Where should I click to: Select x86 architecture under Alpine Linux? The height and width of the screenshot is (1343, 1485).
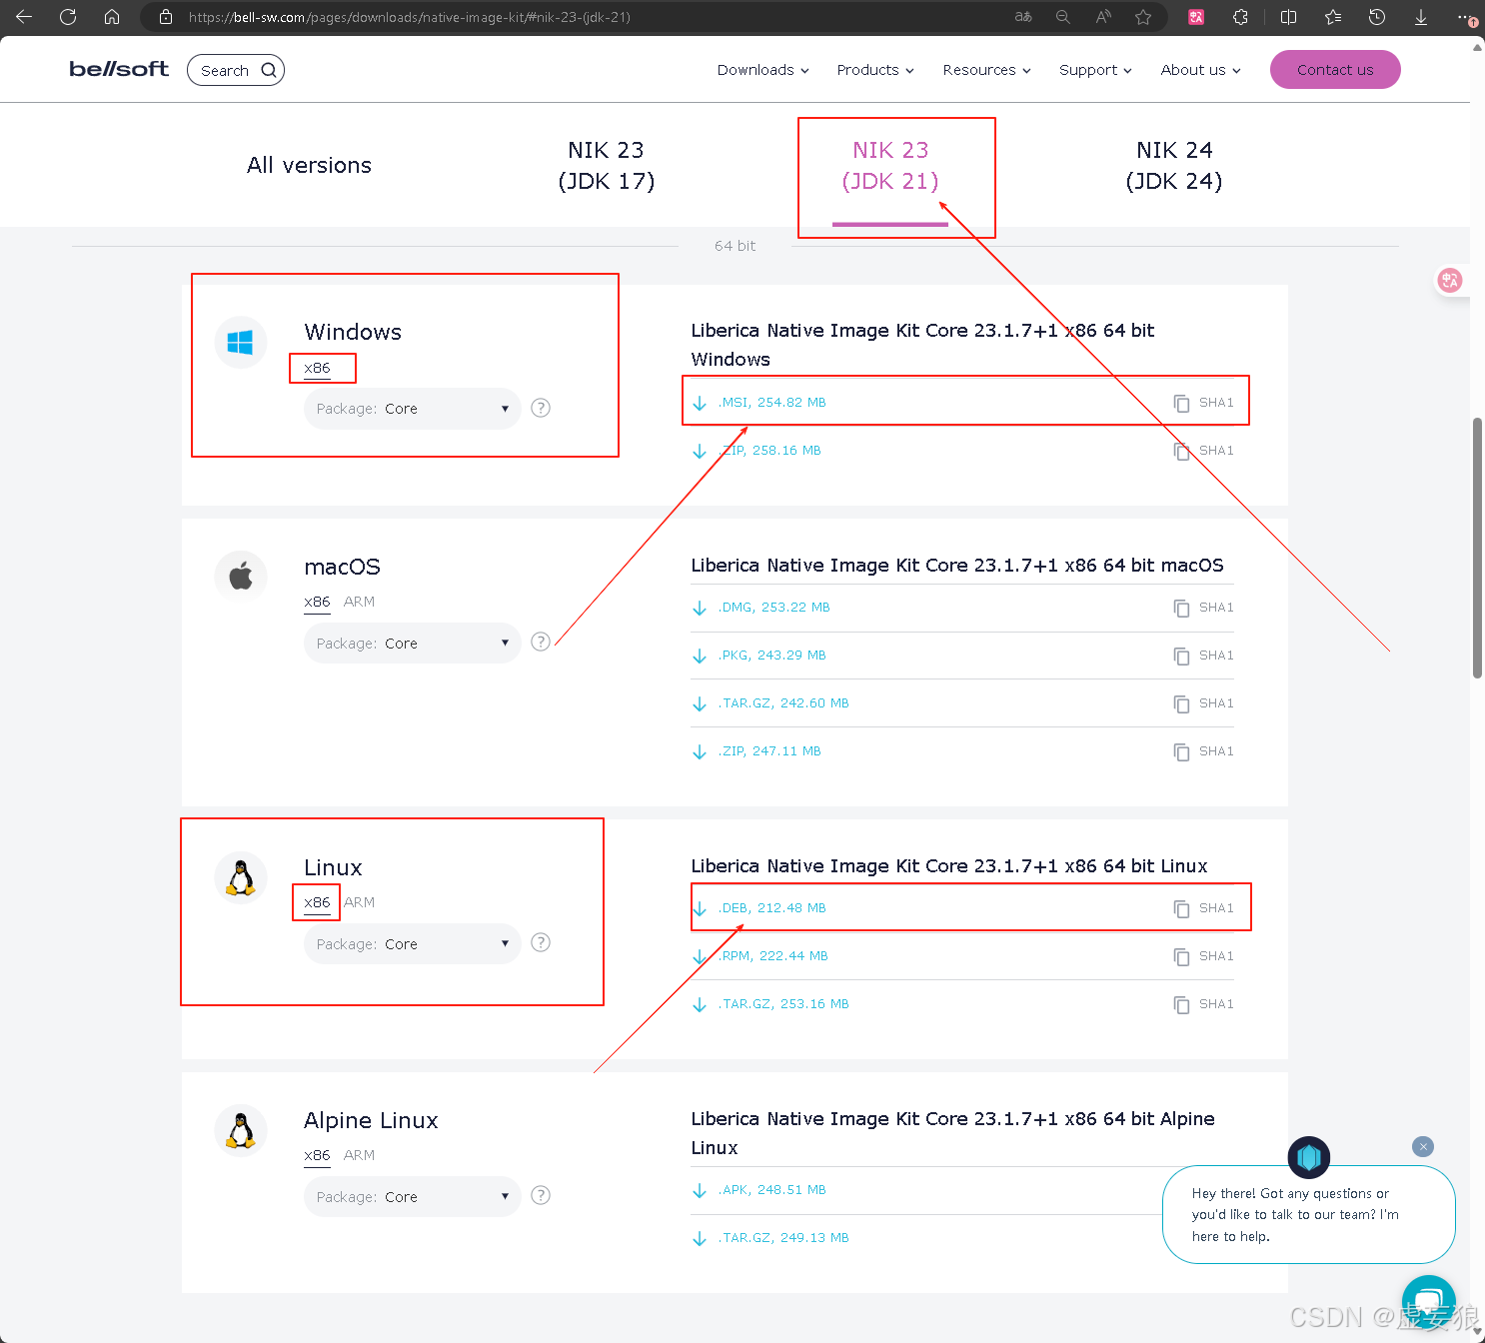point(317,1155)
